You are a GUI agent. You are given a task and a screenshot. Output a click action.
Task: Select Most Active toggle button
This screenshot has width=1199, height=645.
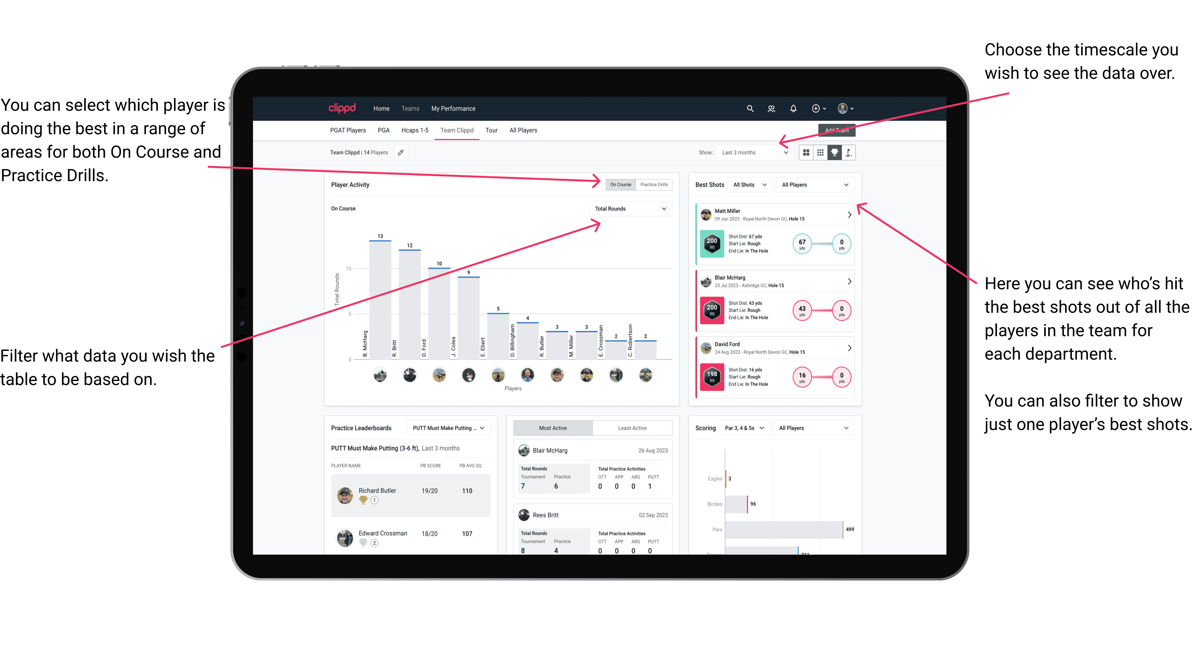554,429
